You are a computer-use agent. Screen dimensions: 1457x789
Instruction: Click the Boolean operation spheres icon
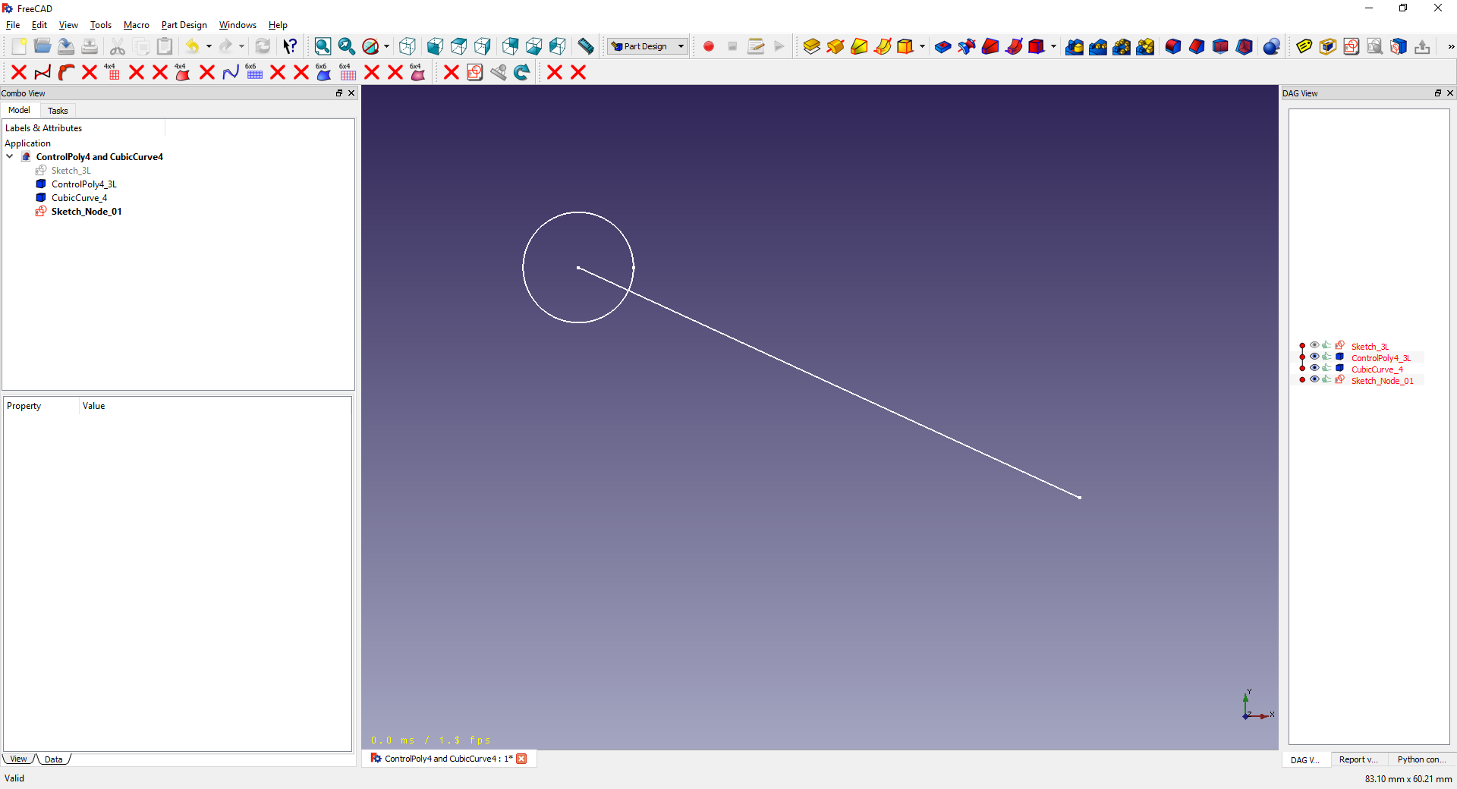point(1272,46)
